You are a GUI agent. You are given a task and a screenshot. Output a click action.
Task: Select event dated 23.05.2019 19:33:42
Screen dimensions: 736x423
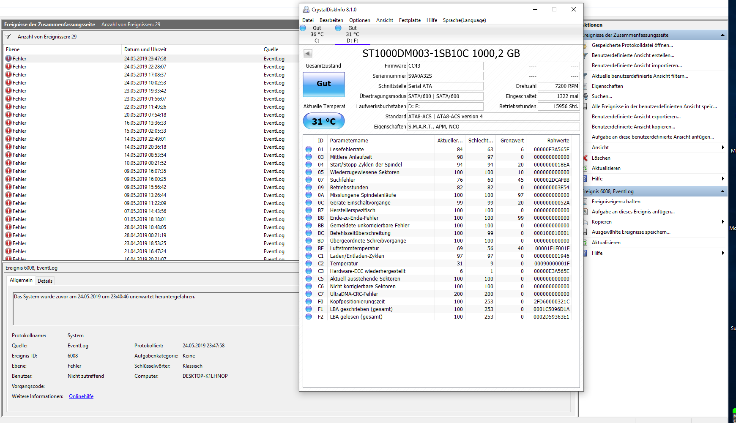click(x=151, y=91)
